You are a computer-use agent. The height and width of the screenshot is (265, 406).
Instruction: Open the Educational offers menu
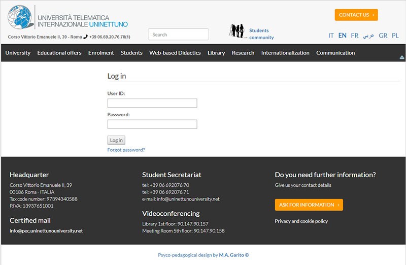pos(59,53)
